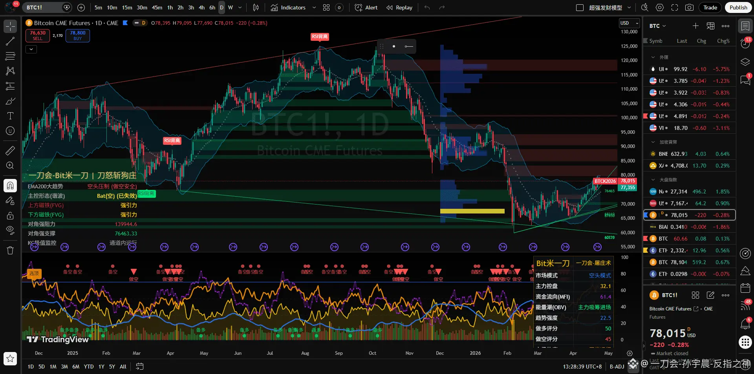Image resolution: width=754 pixels, height=374 pixels.
Task: Toggle the blue flag beside the CME title
Action: [x=125, y=23]
